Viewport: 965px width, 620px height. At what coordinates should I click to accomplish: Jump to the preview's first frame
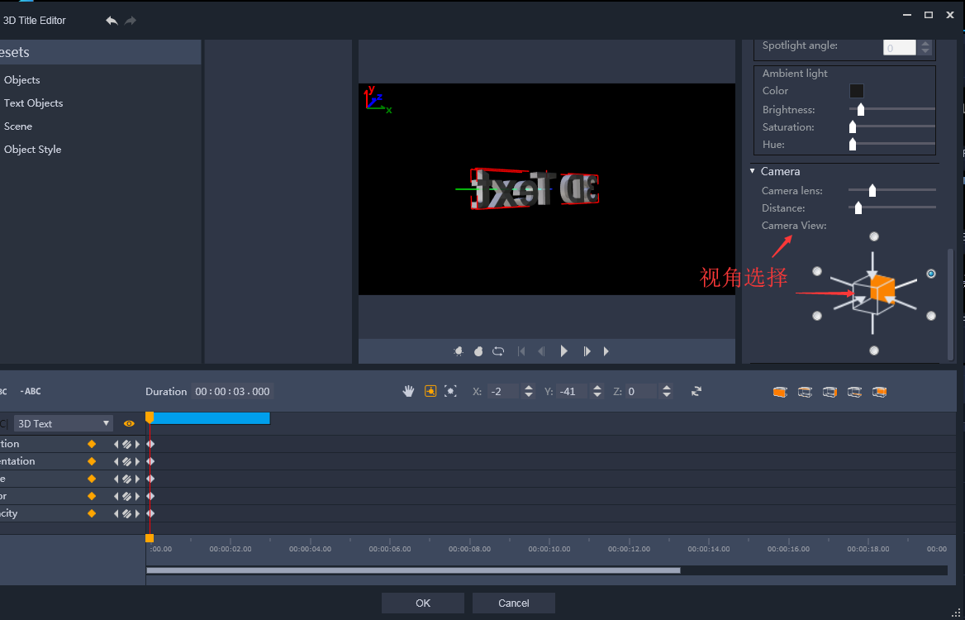(x=521, y=351)
